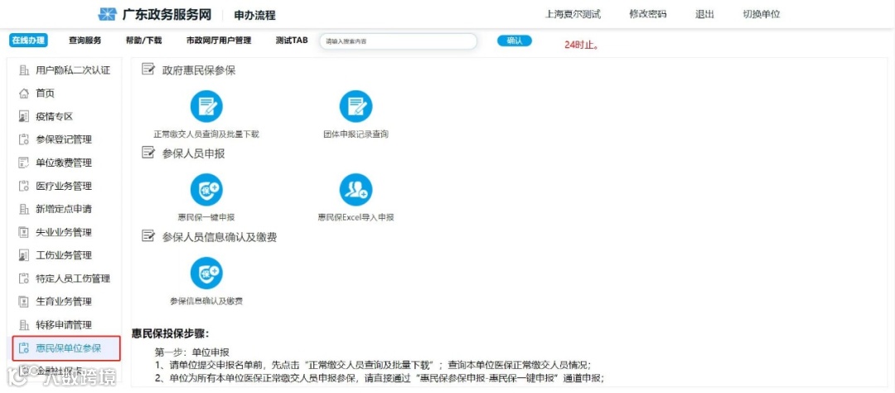This screenshot has height=393, width=895.
Task: Click the 惠民保投保步骤 heading text
Action: (172, 333)
